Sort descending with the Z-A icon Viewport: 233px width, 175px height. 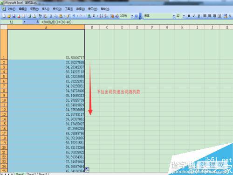[x=106, y=16]
